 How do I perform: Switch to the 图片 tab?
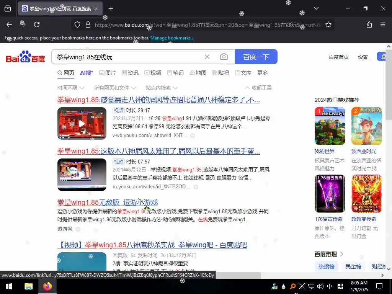click(x=108, y=73)
